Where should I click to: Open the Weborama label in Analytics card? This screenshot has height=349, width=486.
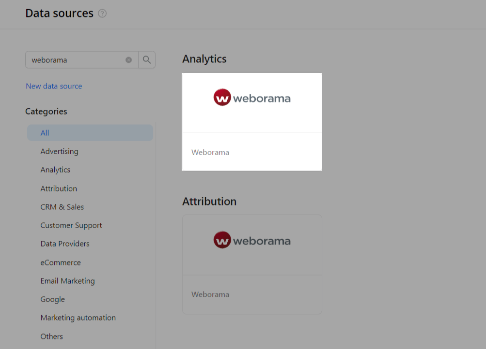210,152
